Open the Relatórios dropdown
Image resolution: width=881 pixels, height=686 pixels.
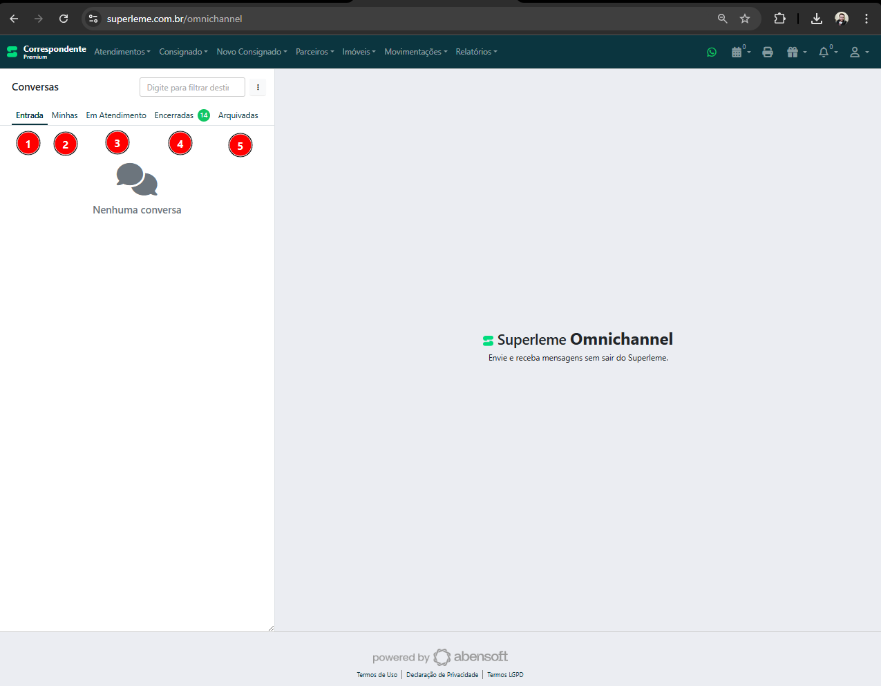(x=476, y=51)
